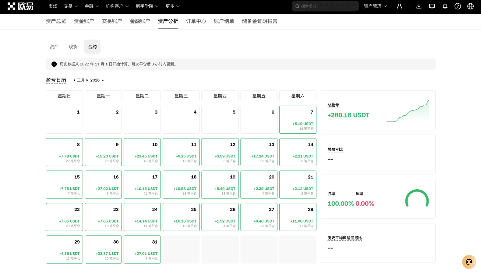
Task: Expand the 机构客户 menu
Action: [x=117, y=6]
